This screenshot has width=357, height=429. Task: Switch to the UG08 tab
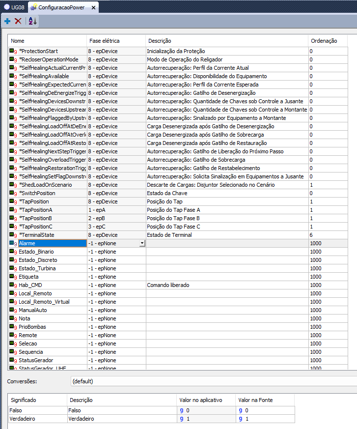[x=14, y=7]
